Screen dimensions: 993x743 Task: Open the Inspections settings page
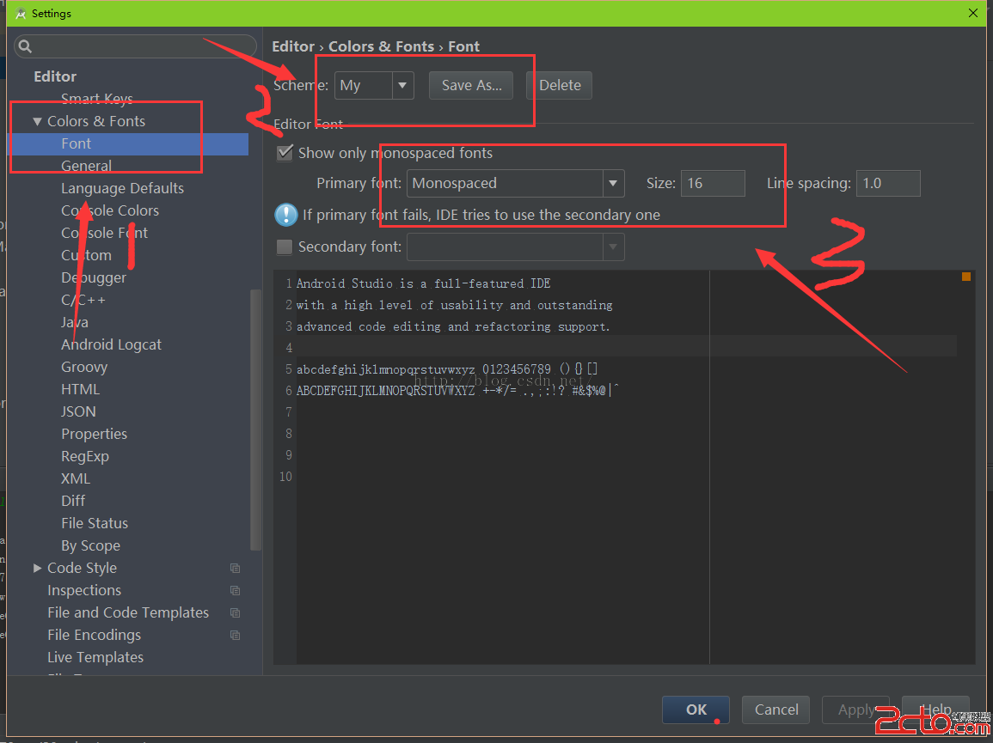point(84,590)
